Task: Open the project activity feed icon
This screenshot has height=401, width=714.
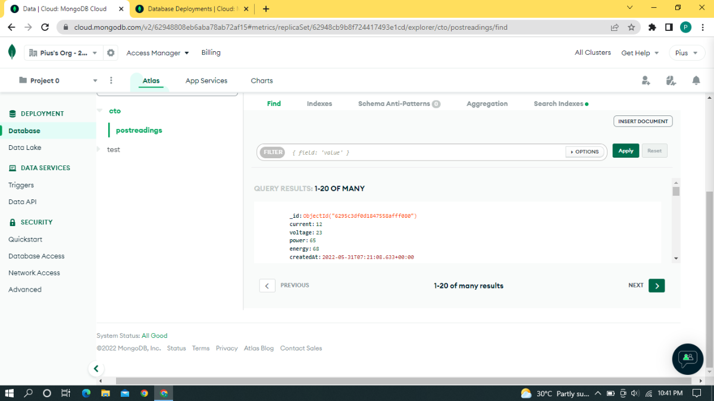Action: click(x=671, y=80)
